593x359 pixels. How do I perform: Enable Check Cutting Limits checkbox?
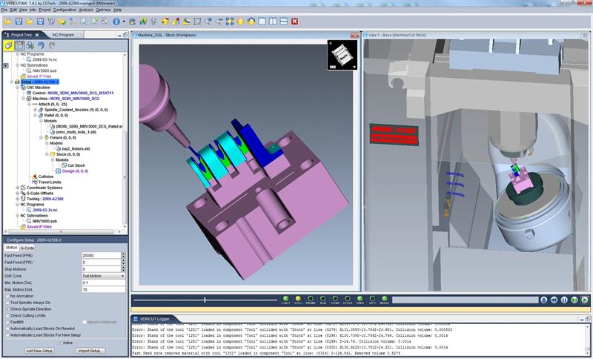click(x=7, y=315)
